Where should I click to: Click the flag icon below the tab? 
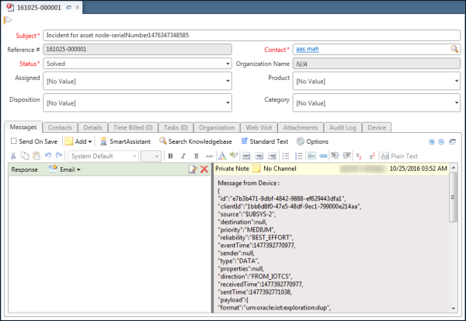[8, 20]
